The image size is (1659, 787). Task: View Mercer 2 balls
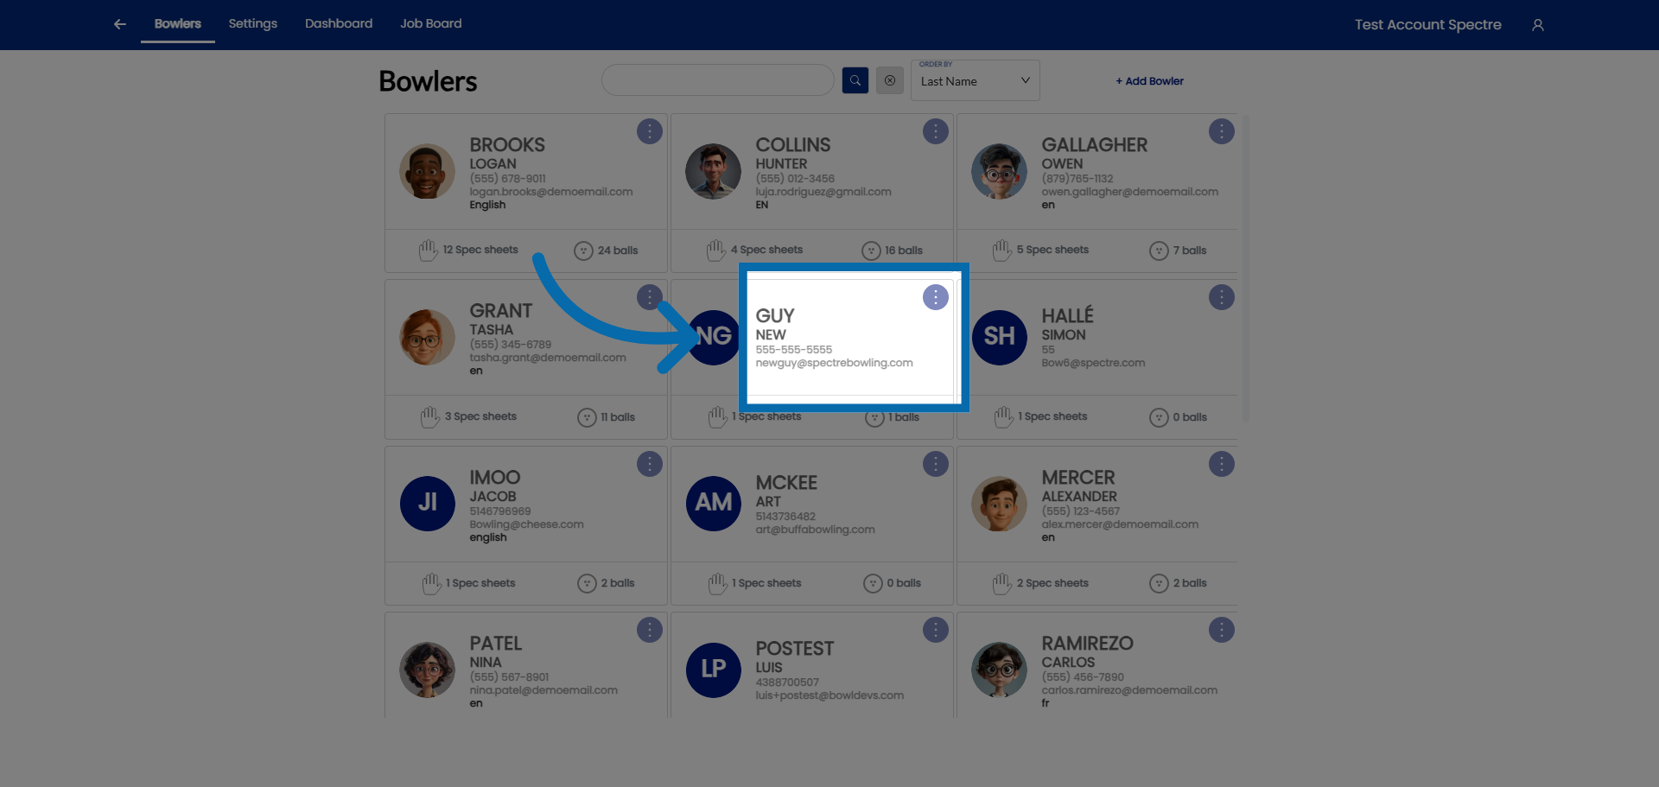(x=1179, y=584)
